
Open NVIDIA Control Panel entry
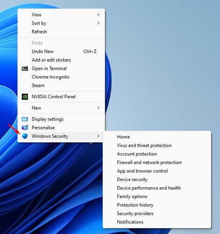pyautogui.click(x=61, y=97)
